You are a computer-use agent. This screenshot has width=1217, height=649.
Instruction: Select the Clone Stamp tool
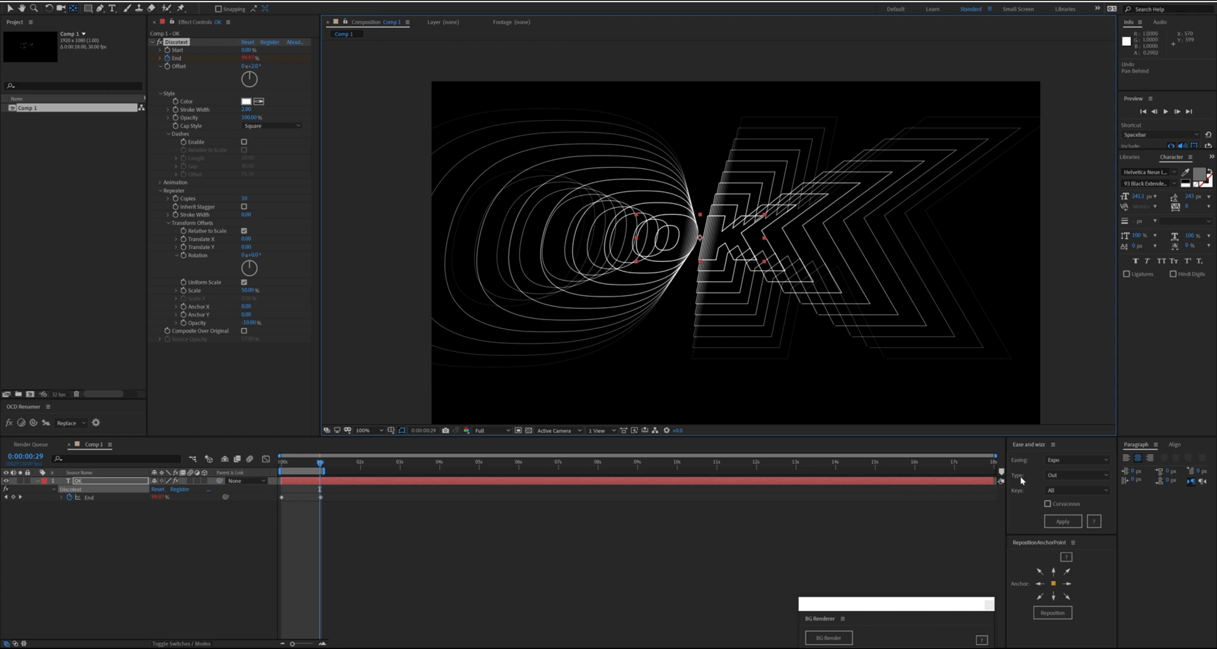(139, 8)
